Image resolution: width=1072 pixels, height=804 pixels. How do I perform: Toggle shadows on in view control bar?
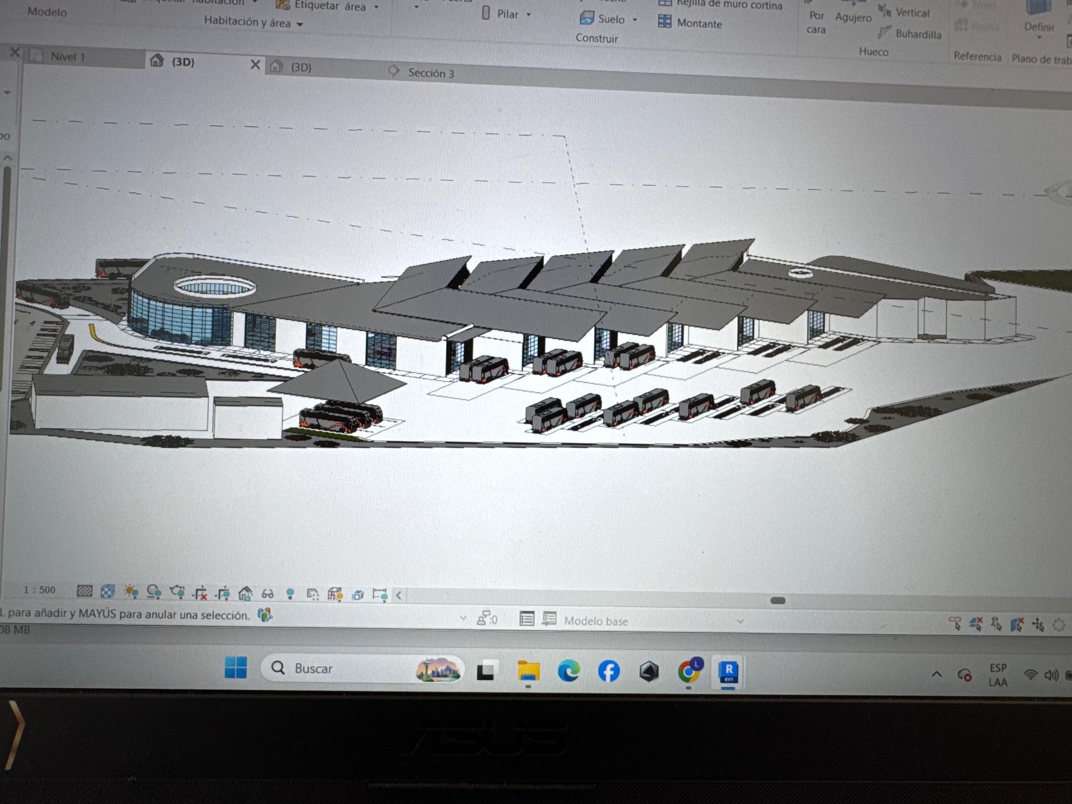coord(154,592)
